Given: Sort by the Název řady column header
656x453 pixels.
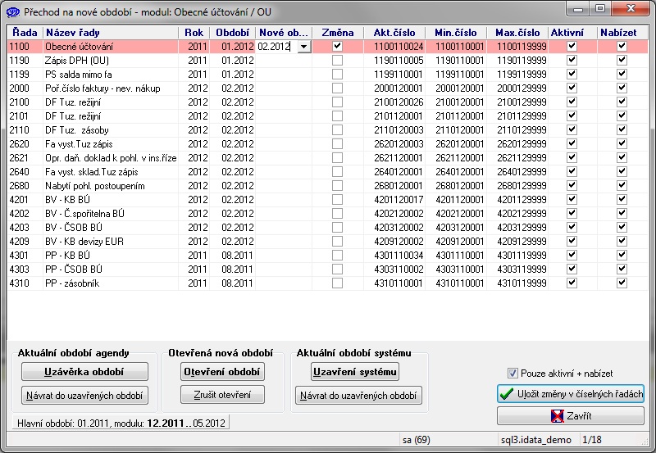Looking at the screenshot, I should click(x=111, y=33).
